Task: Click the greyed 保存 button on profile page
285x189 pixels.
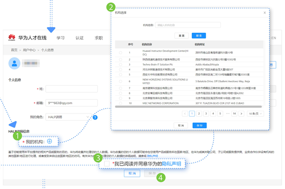Action: [x=152, y=173]
